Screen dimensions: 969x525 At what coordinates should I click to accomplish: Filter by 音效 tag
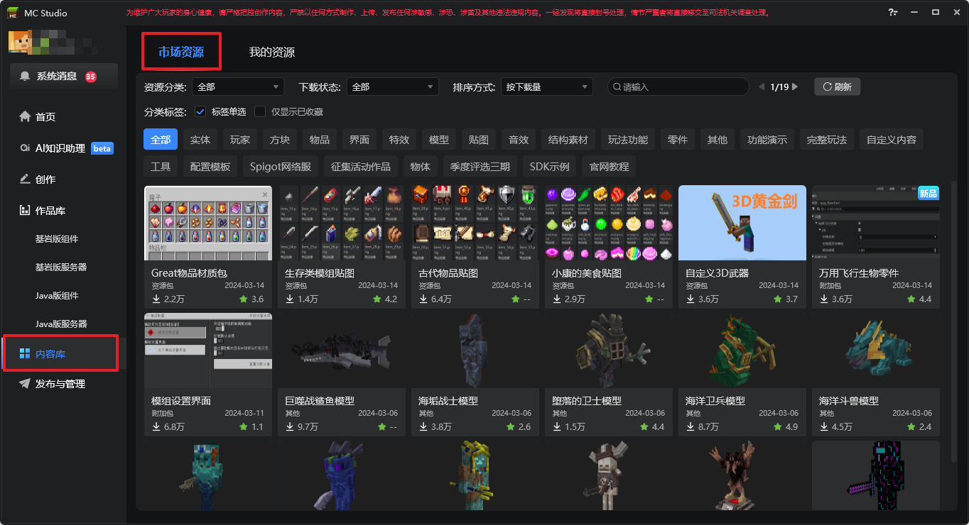(x=519, y=140)
